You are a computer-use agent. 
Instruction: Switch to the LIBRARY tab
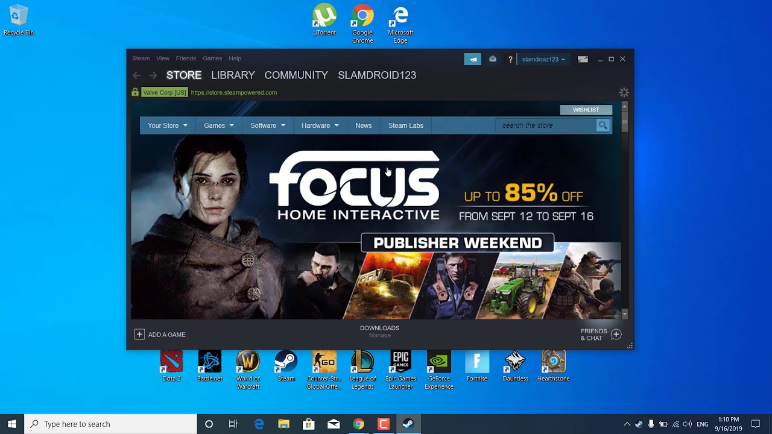click(x=233, y=75)
